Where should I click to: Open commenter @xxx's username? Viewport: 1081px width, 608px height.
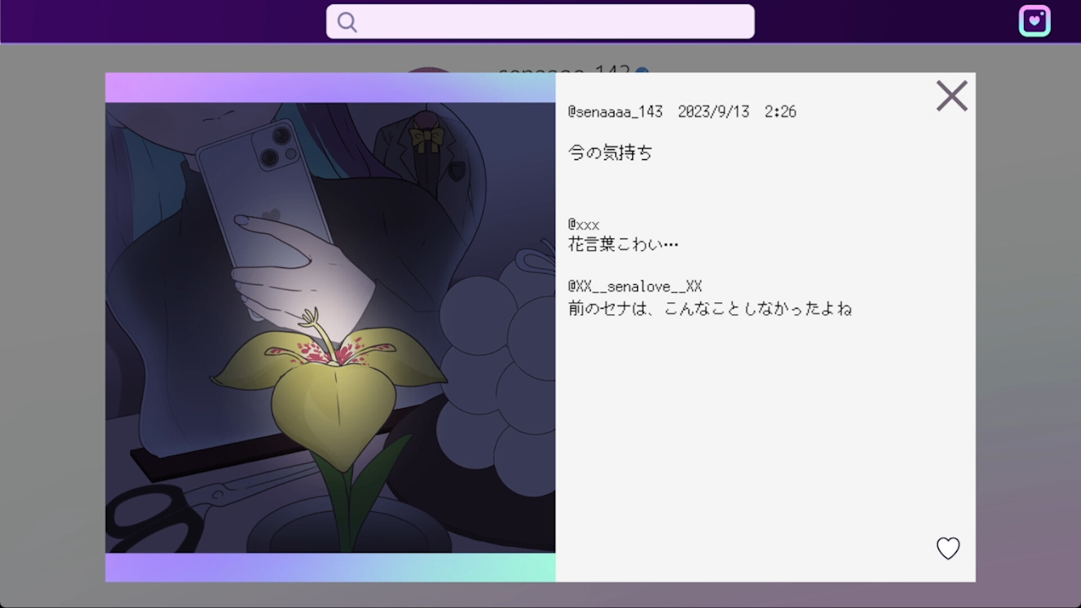click(583, 225)
